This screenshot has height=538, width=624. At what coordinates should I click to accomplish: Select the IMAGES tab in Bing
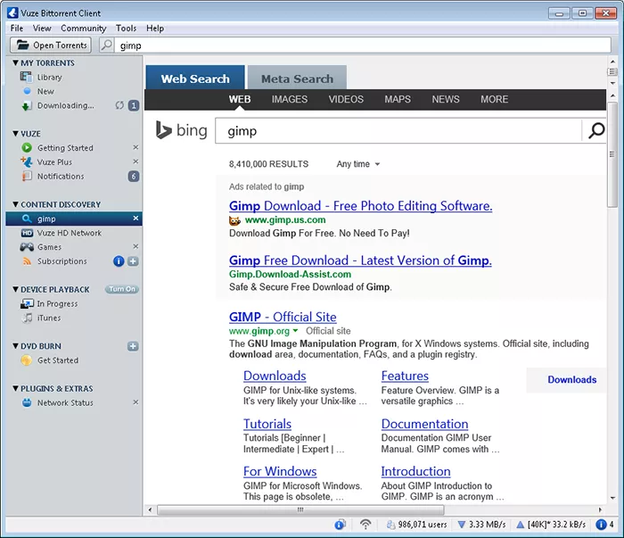click(290, 99)
